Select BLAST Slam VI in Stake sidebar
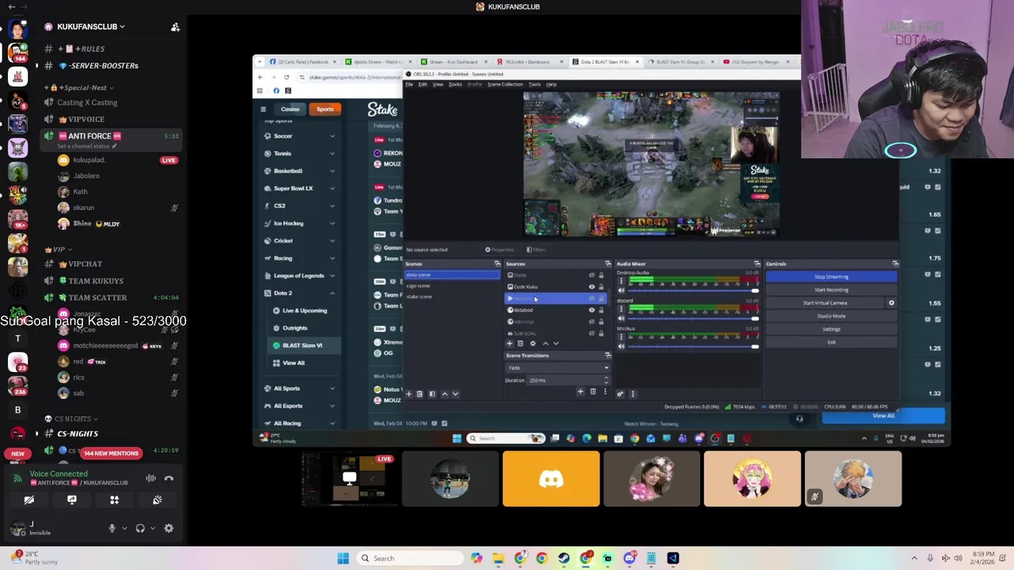Image resolution: width=1014 pixels, height=570 pixels. pyautogui.click(x=302, y=345)
